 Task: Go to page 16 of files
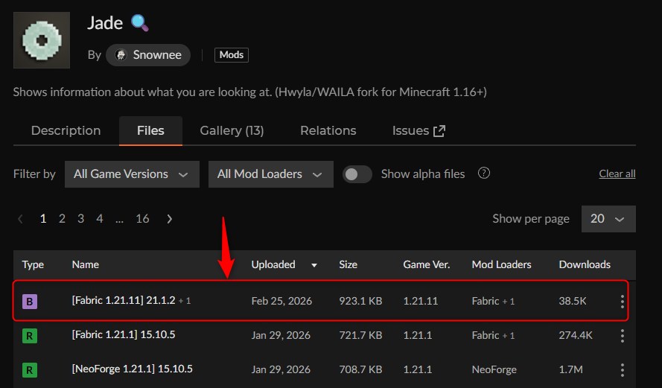pyautogui.click(x=142, y=219)
